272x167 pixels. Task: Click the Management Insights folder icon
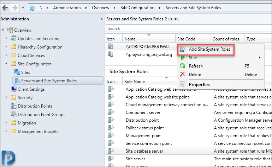tap(13, 131)
